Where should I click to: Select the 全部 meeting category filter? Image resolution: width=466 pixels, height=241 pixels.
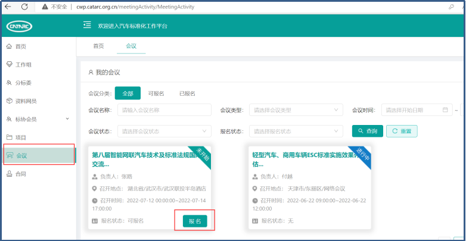tap(128, 93)
